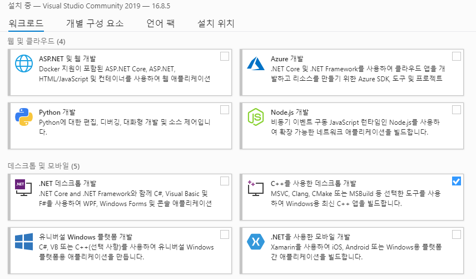Stay on the 워크로드 tab
476x279 pixels.
[x=26, y=23]
